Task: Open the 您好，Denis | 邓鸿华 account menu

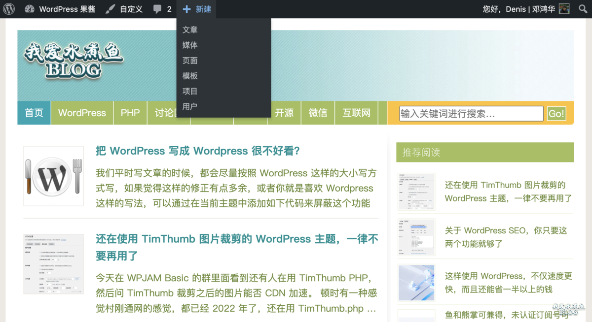Action: point(526,9)
